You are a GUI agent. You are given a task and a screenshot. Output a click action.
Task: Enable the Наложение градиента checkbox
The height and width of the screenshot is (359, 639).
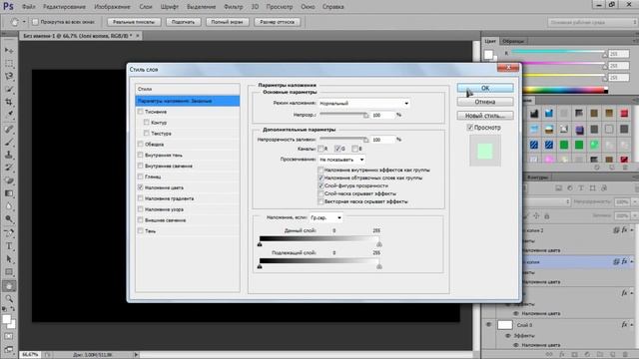point(141,198)
